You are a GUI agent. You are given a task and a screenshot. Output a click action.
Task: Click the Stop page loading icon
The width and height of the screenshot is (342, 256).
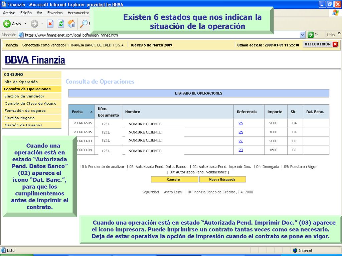tap(50, 24)
